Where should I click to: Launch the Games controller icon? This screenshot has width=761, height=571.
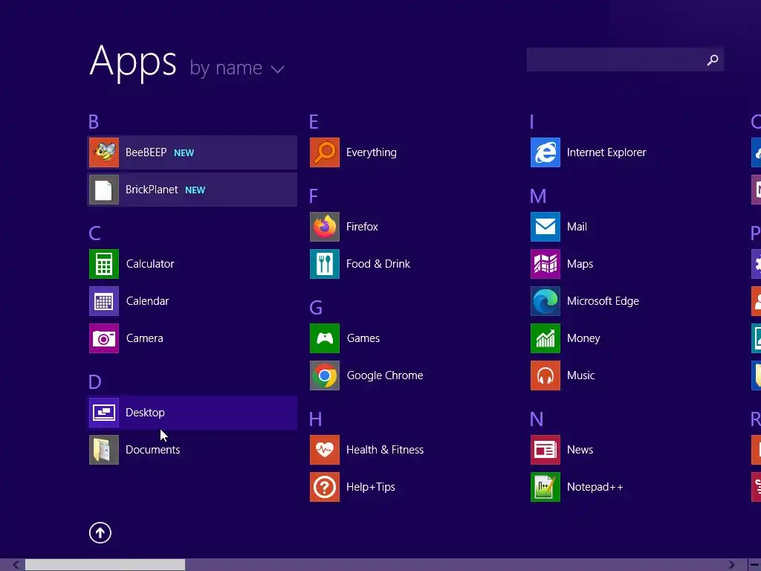[x=325, y=338]
